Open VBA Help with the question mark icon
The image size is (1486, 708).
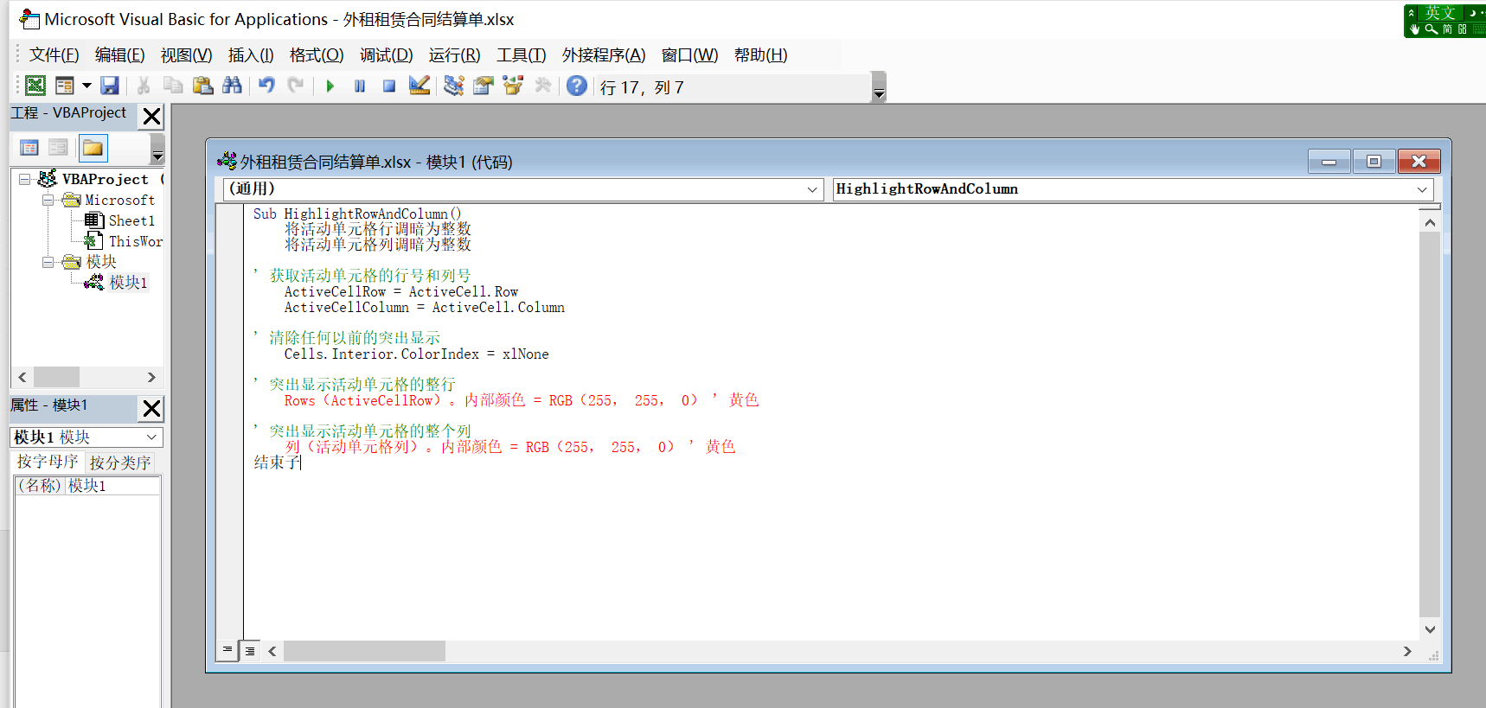tap(577, 86)
